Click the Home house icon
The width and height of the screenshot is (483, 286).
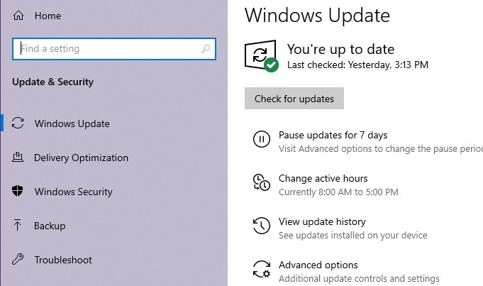click(x=18, y=15)
